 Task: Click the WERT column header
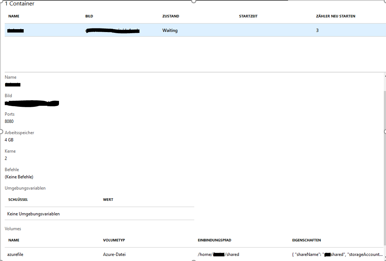pos(108,200)
